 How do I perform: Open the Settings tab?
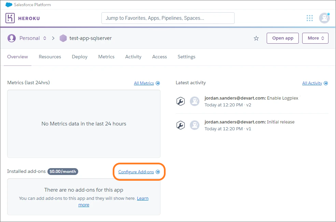(x=186, y=57)
